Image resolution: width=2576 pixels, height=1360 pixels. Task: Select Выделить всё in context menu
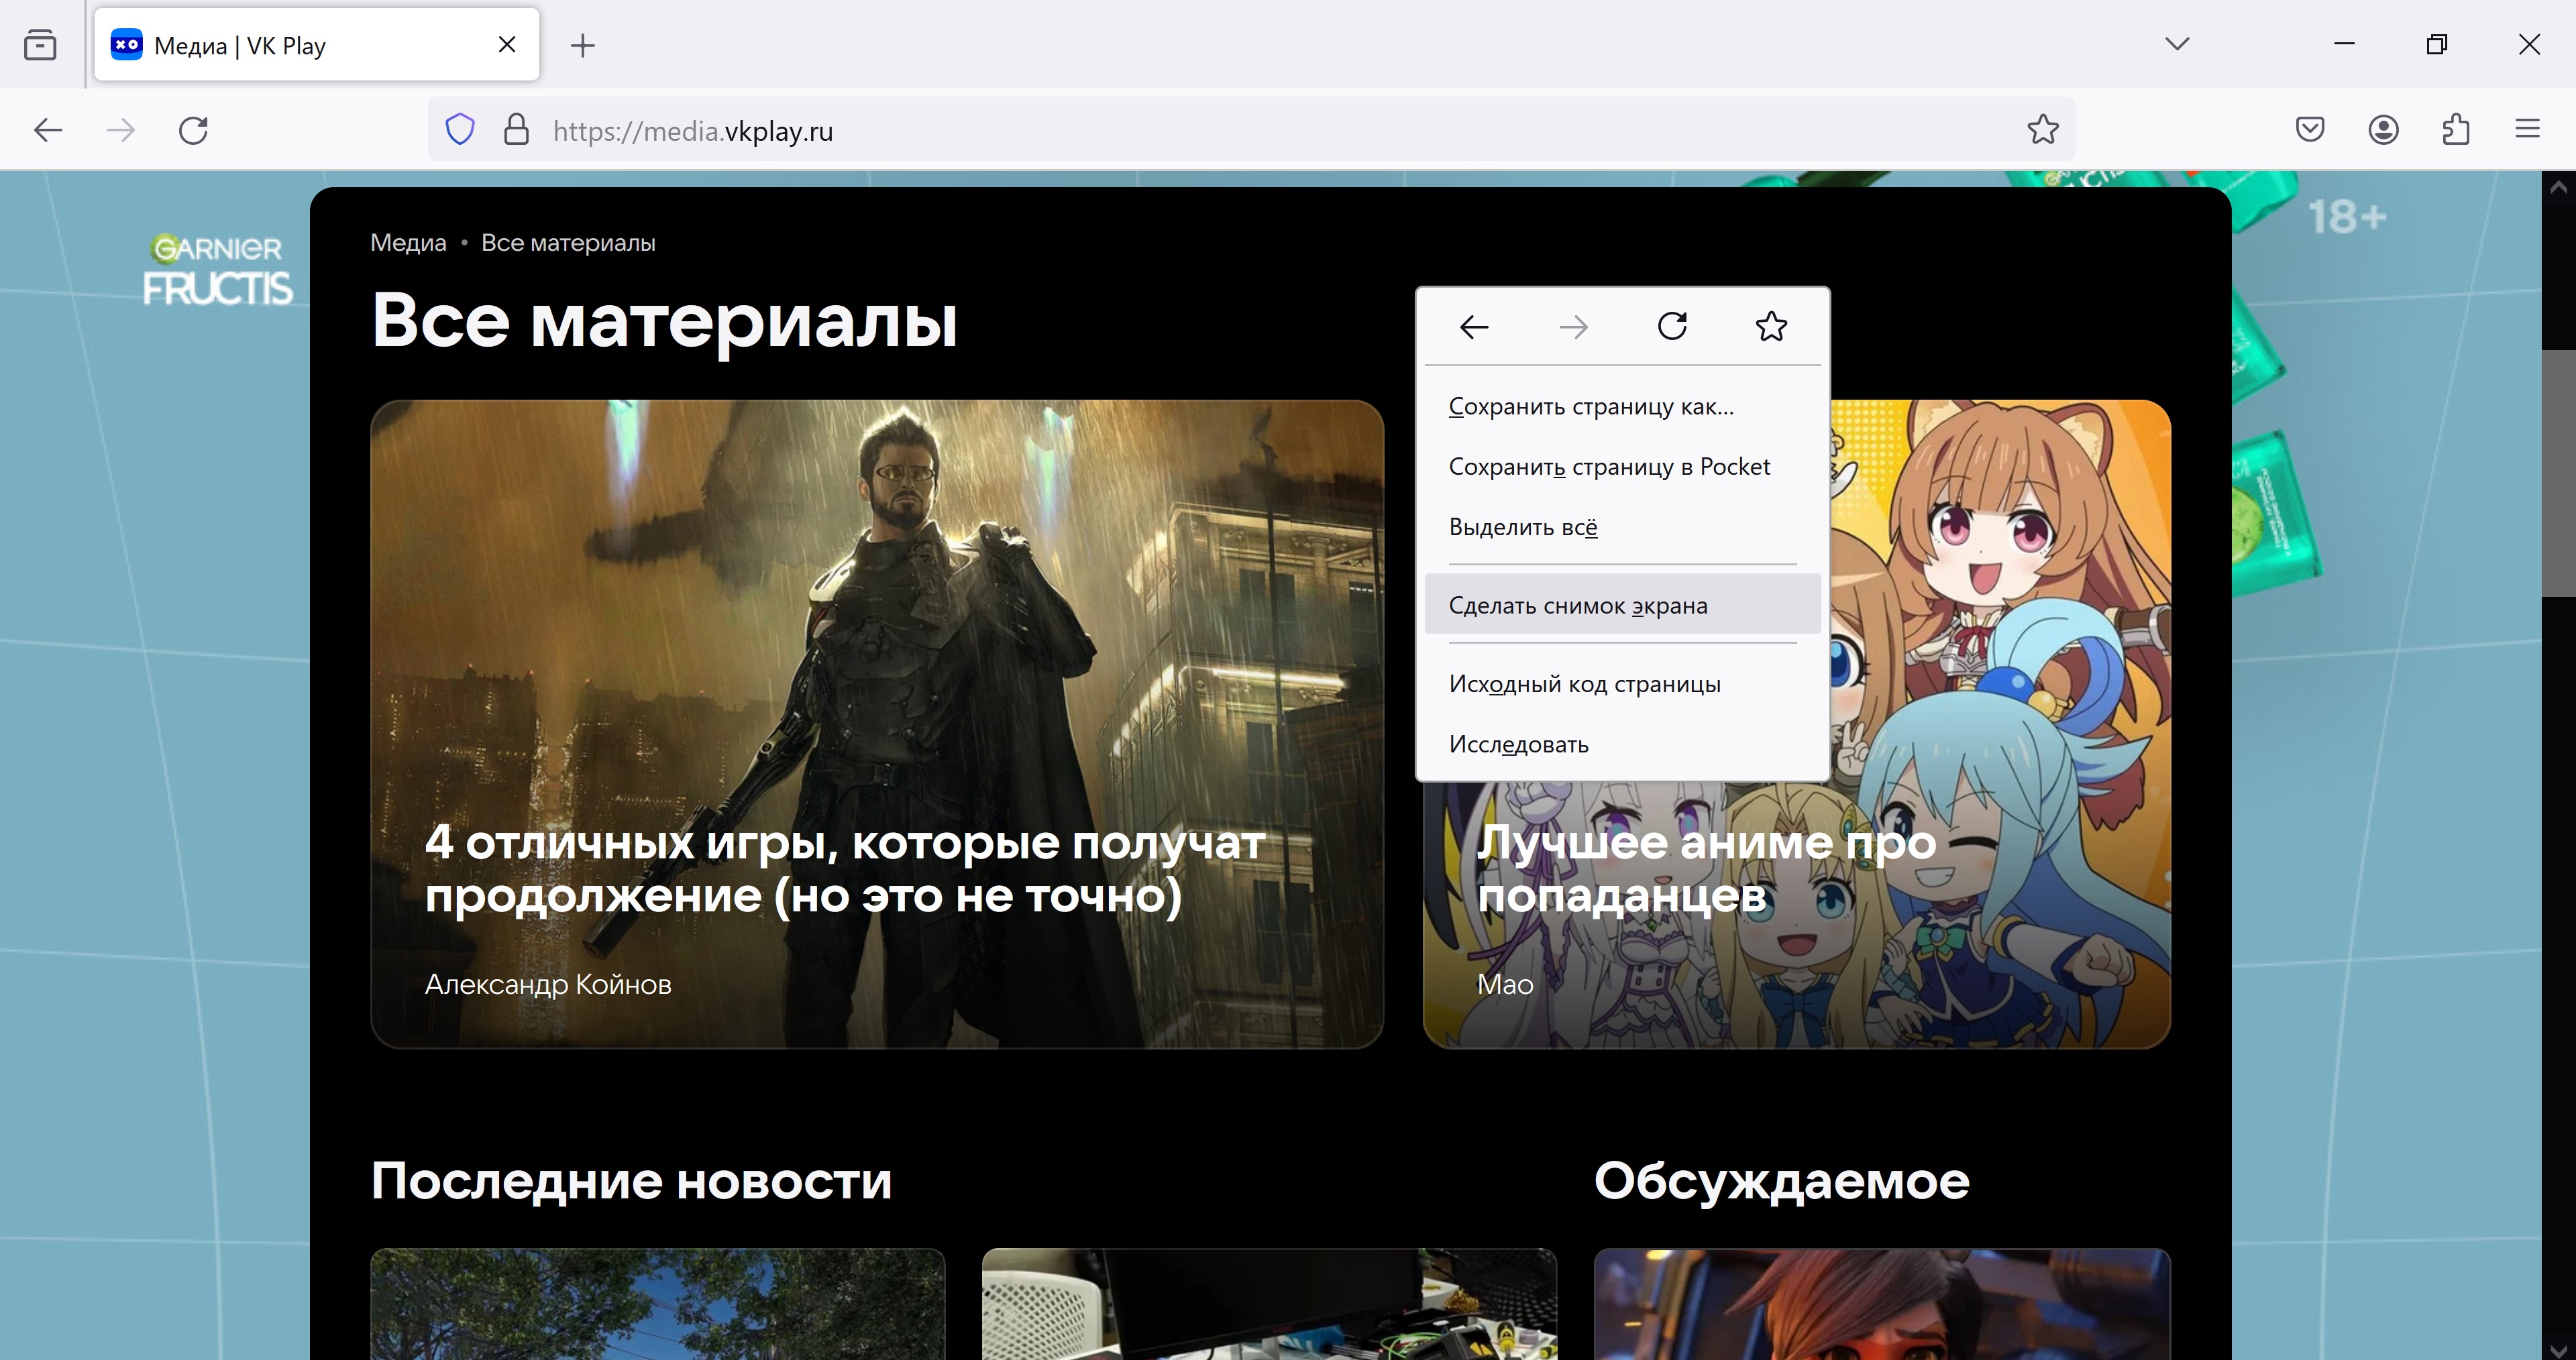tap(1622, 527)
